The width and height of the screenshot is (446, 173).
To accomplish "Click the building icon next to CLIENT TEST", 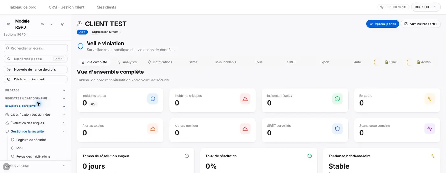I will 80,24.
